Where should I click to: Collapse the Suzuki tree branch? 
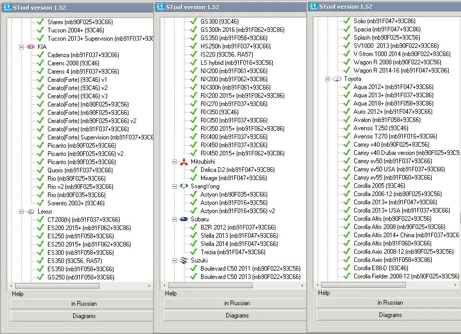(175, 260)
